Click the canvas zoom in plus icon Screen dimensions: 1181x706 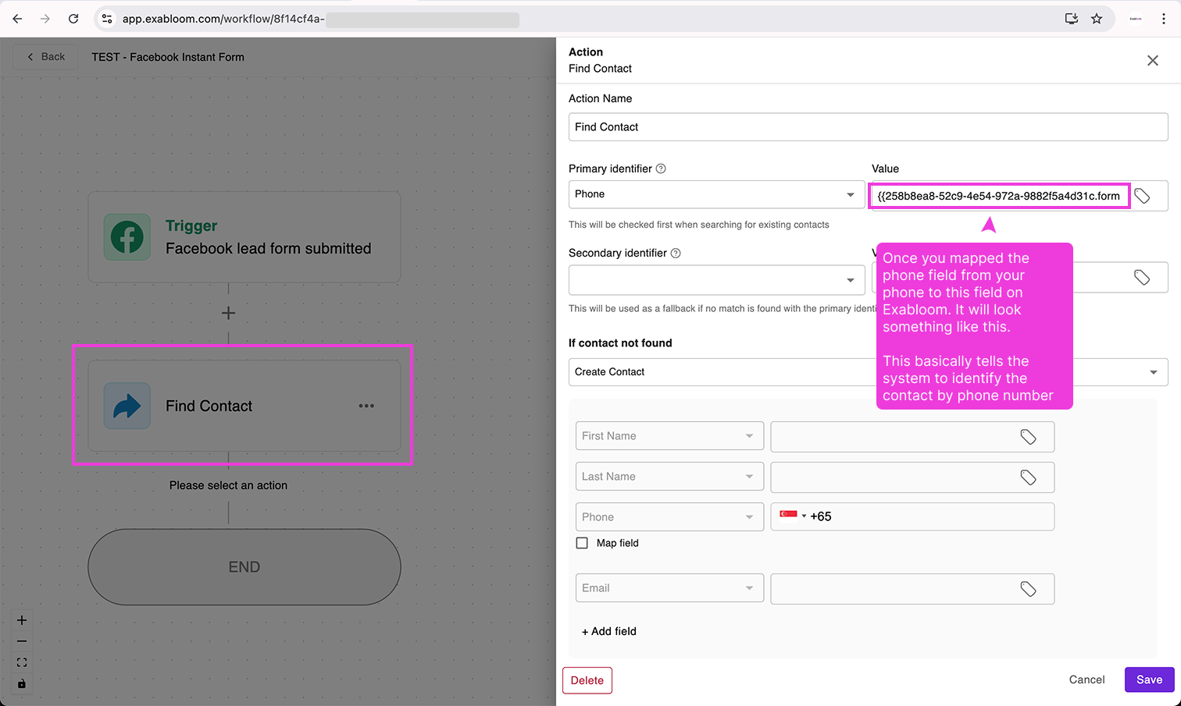[22, 620]
